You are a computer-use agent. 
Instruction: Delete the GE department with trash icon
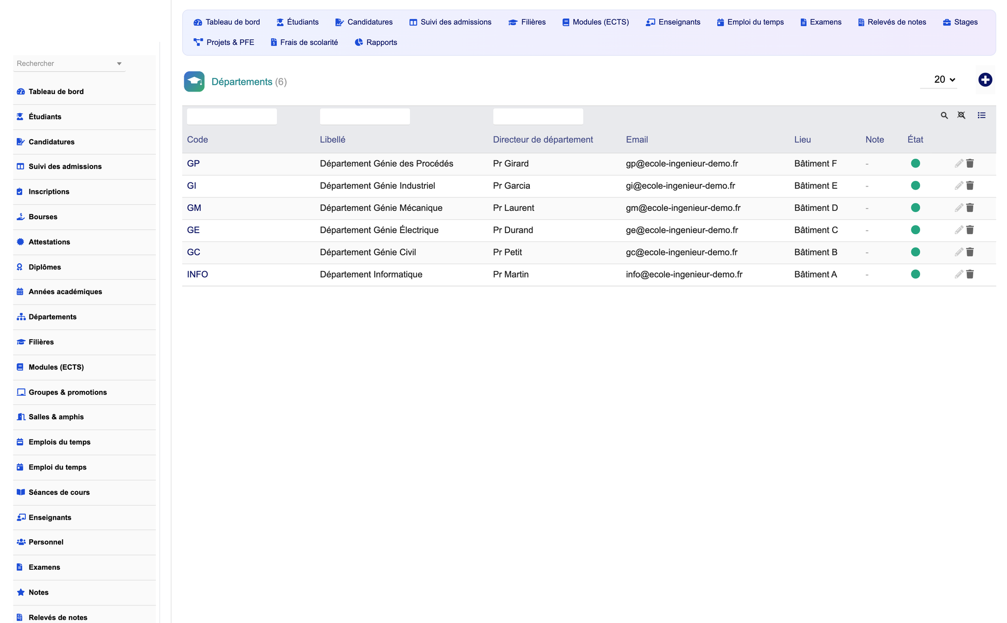tap(970, 230)
